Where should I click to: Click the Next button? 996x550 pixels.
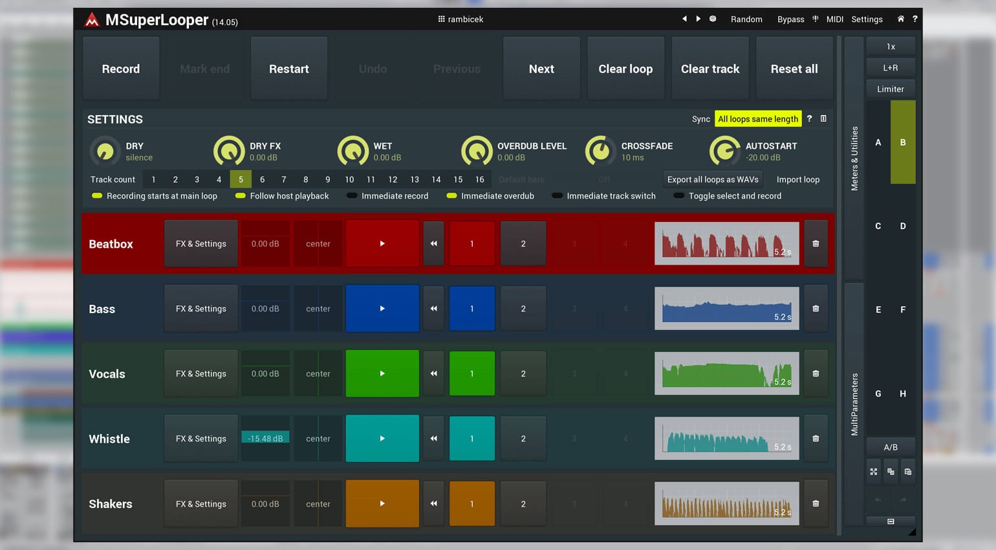pos(541,69)
